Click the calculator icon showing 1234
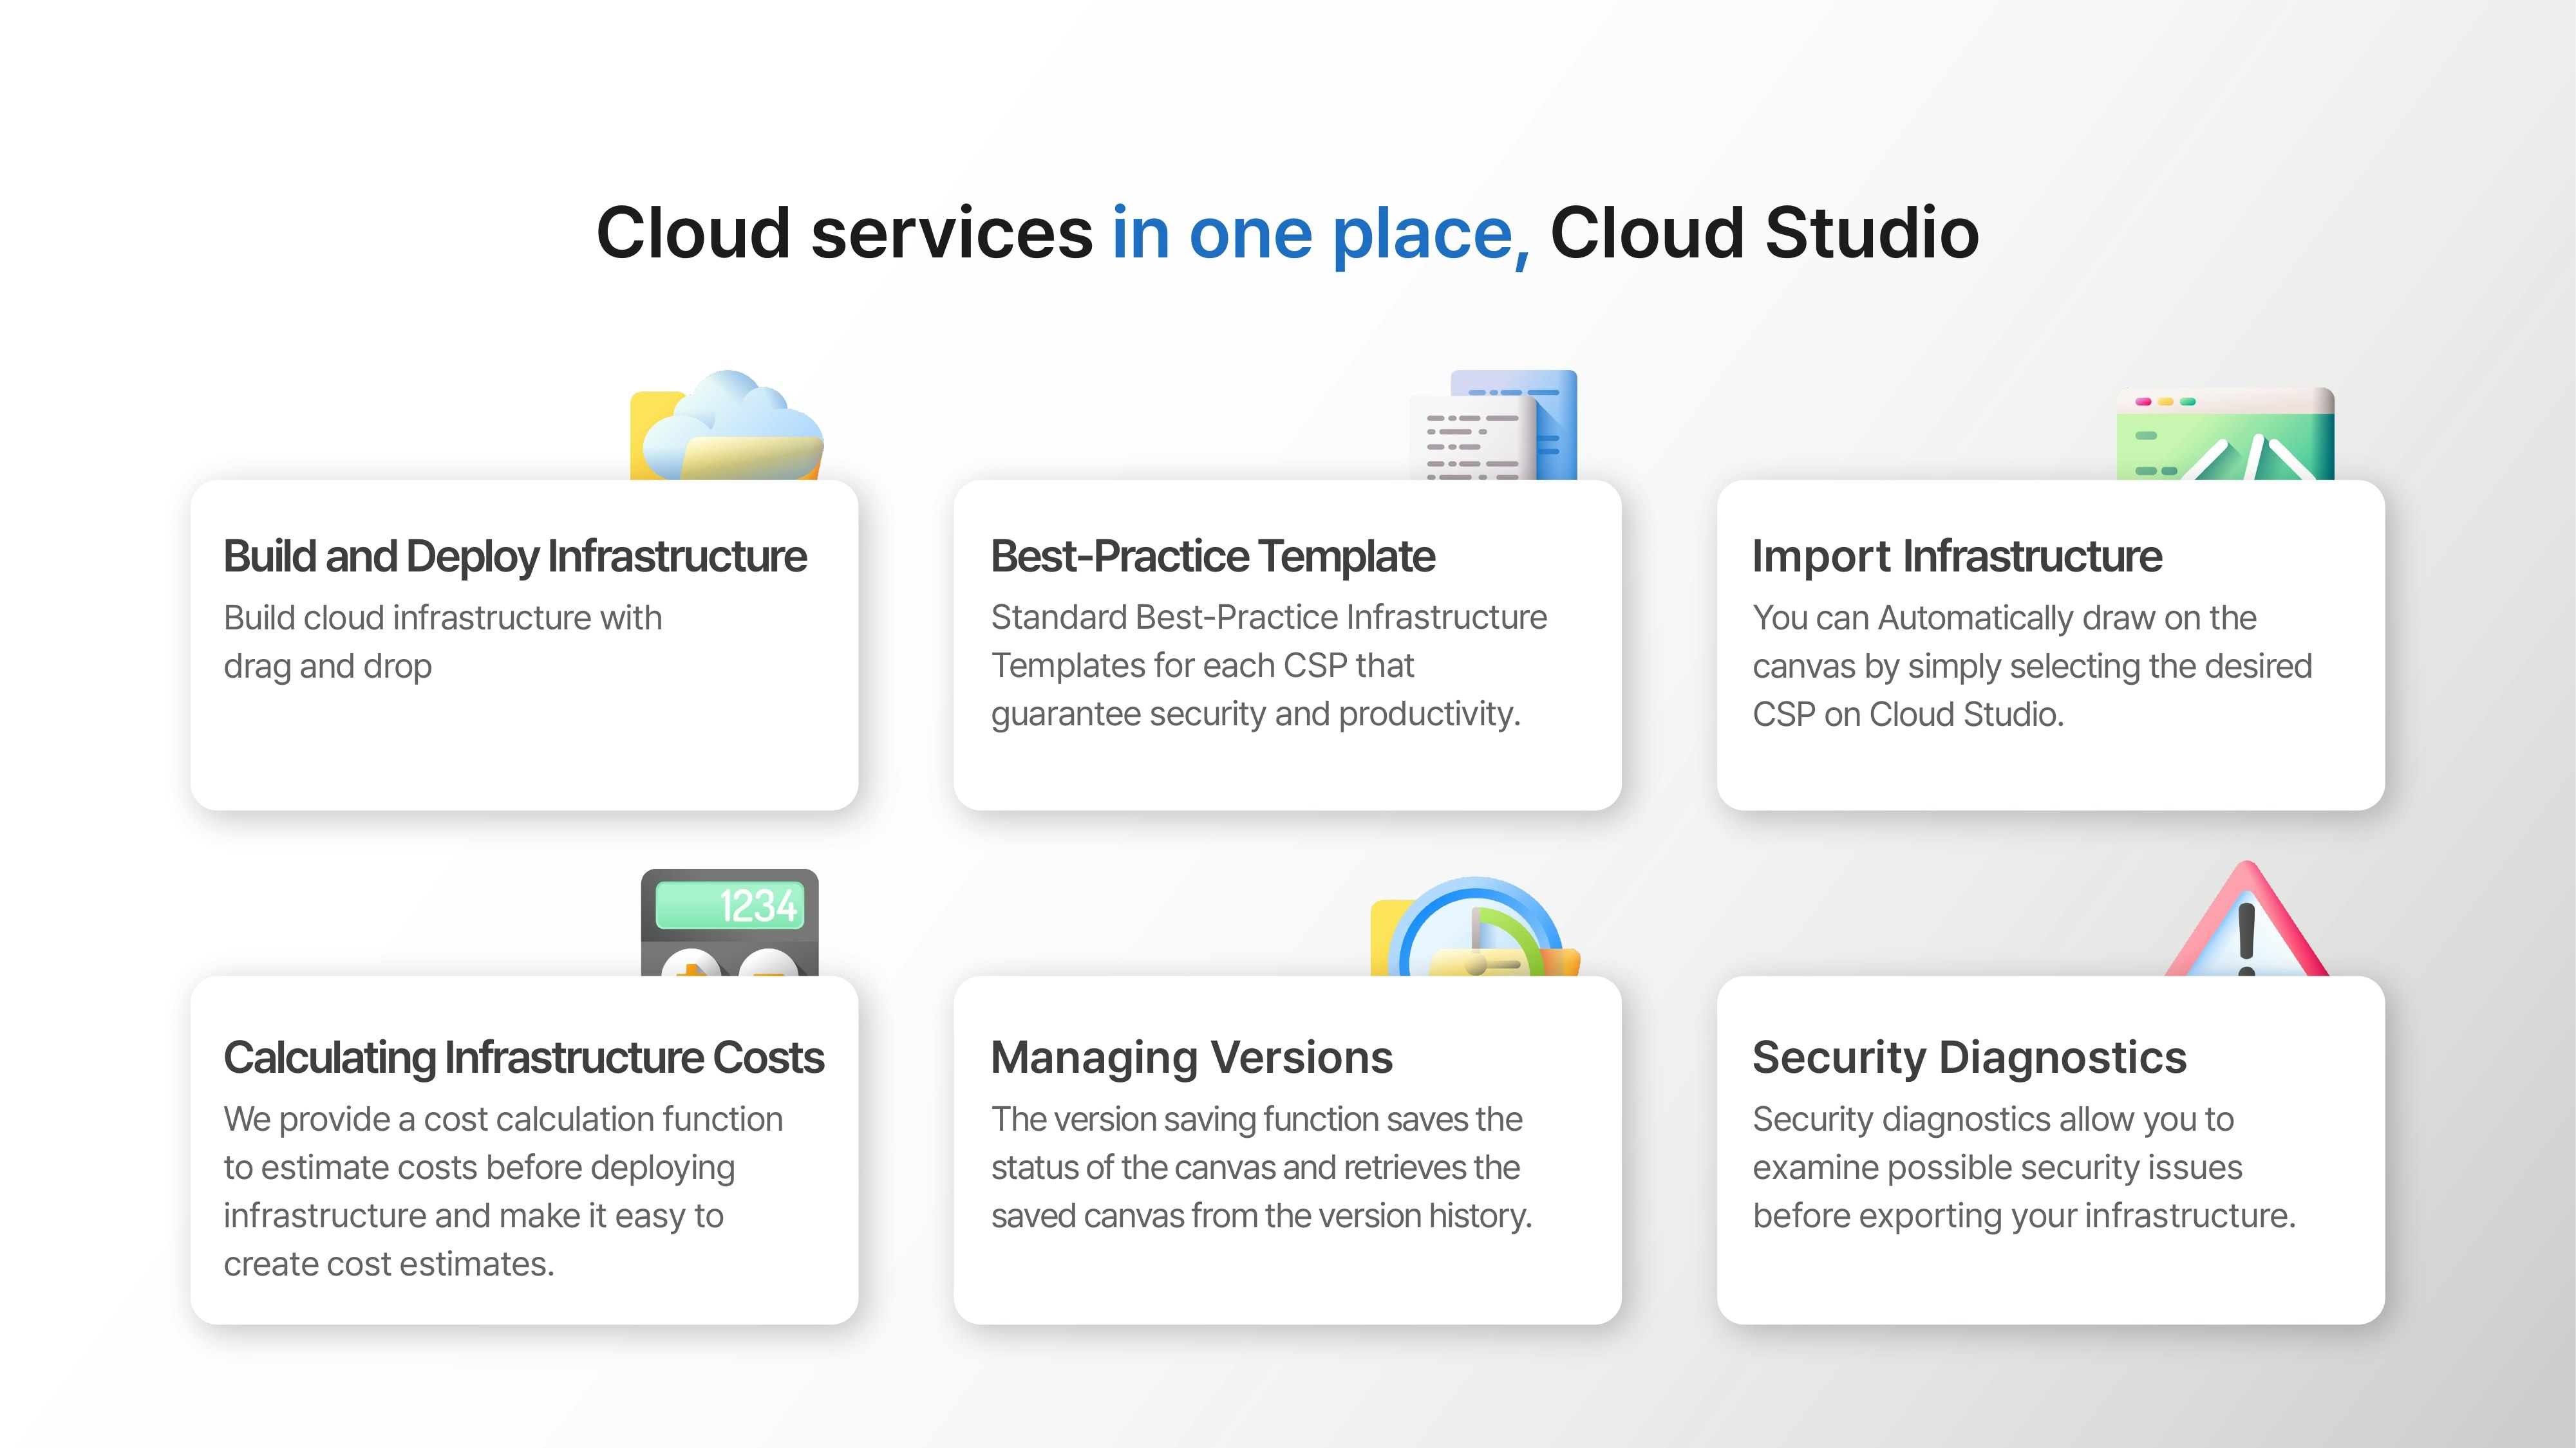The width and height of the screenshot is (2576, 1448). coord(729,922)
